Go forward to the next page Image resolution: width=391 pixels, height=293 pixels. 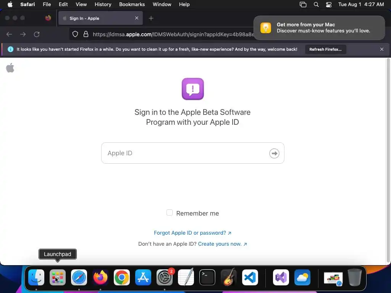(x=23, y=34)
